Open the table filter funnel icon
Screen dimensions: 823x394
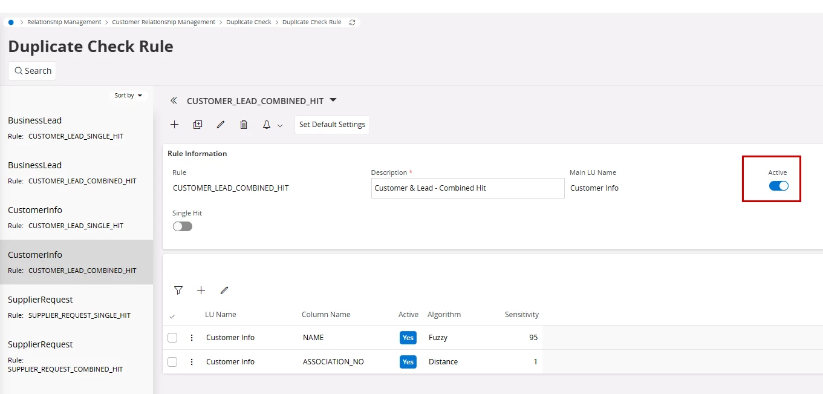[178, 291]
